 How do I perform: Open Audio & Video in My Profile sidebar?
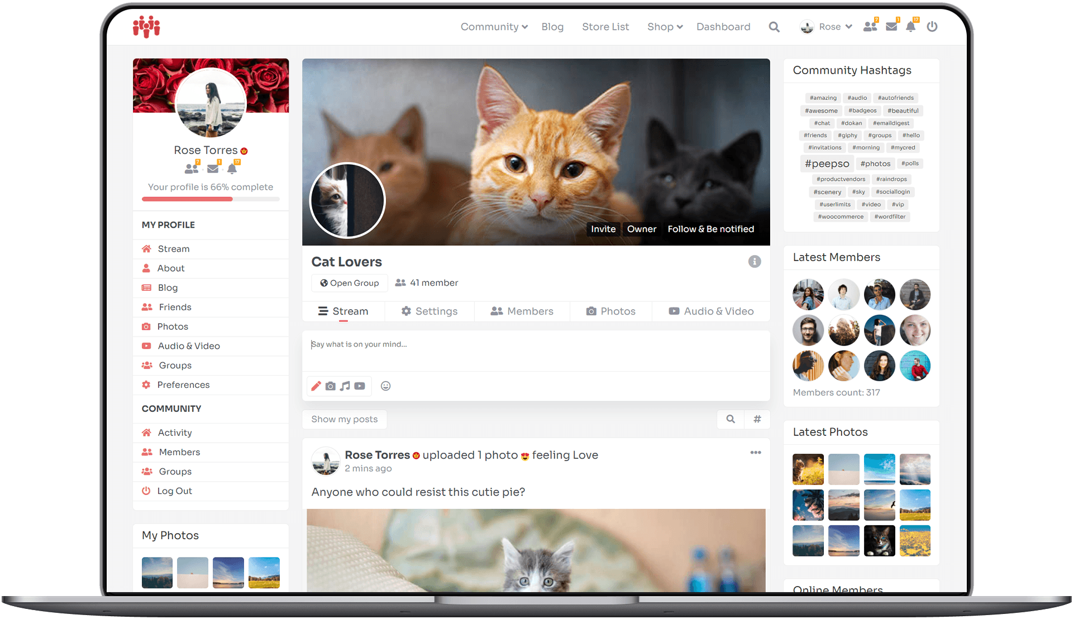coord(211,346)
